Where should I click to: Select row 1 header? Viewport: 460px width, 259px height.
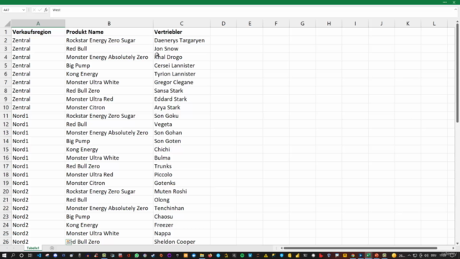pos(6,32)
